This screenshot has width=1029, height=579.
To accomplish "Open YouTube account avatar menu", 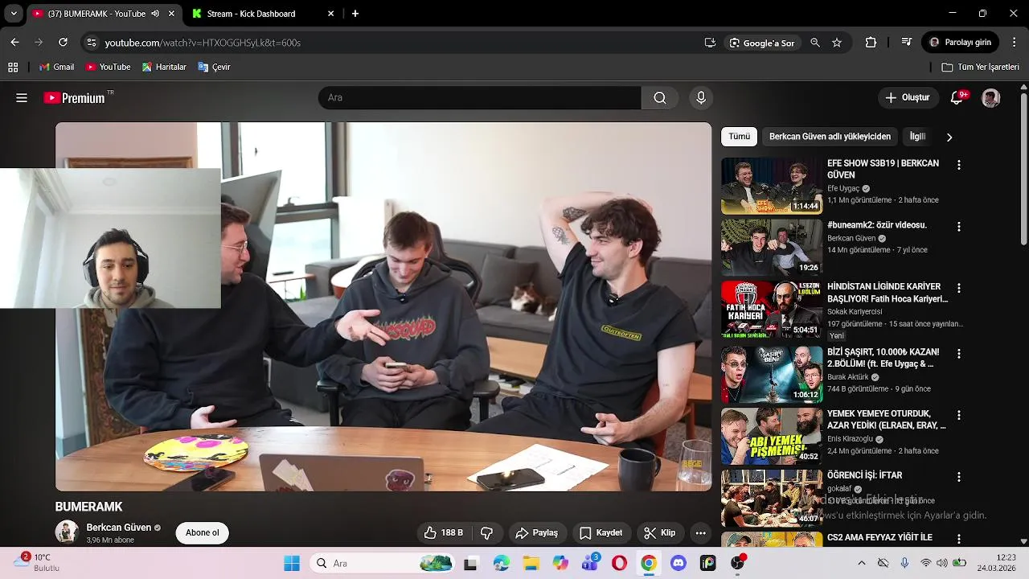I will pyautogui.click(x=990, y=97).
